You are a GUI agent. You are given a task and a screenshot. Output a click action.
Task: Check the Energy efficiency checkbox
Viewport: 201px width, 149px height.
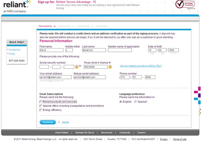(x=41, y=110)
